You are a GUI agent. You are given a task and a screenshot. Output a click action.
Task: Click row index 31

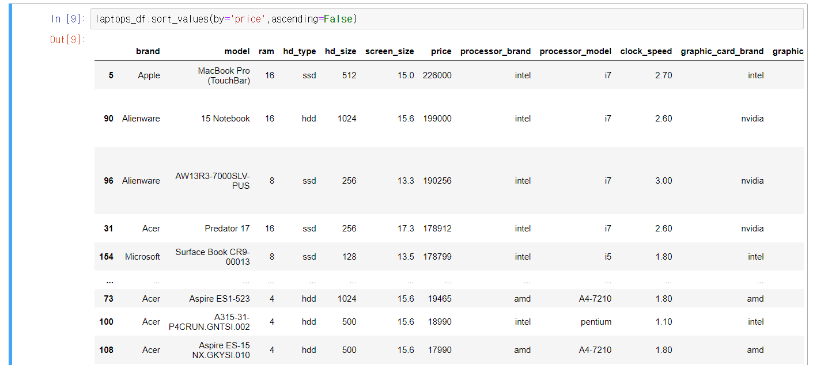point(109,229)
